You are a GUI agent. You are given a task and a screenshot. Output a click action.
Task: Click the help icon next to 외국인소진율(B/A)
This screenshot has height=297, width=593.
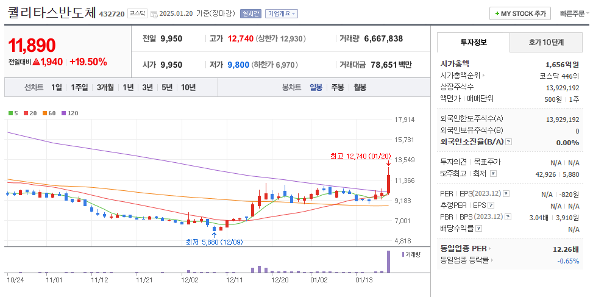pos(509,142)
